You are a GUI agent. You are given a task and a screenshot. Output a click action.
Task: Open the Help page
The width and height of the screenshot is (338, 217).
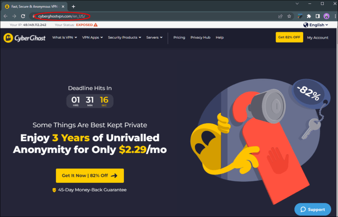(x=219, y=38)
